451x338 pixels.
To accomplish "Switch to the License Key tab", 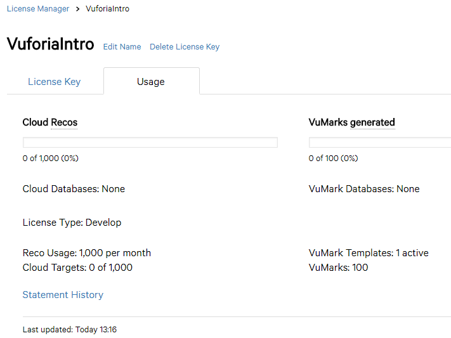I will [54, 82].
